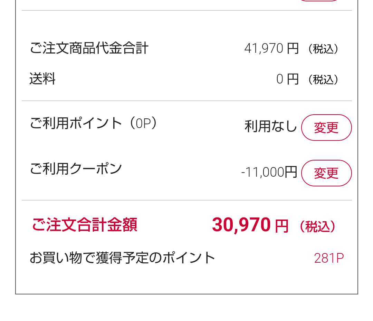Screen dimensions: 373x321
Task: Click 変更 button for ご利用ポイント
Action: pos(326,128)
